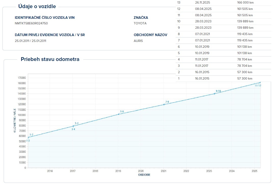Screen dimensions: 274x185
Task: Click the OBDOBIE axis title
Action: point(144,175)
